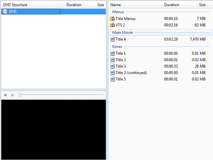The height and width of the screenshot is (160, 213).
Task: Sort title list by Duration column
Action: (x=173, y=5)
